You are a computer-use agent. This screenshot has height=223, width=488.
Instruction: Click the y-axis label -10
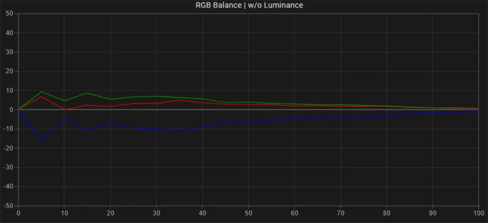[8, 129]
